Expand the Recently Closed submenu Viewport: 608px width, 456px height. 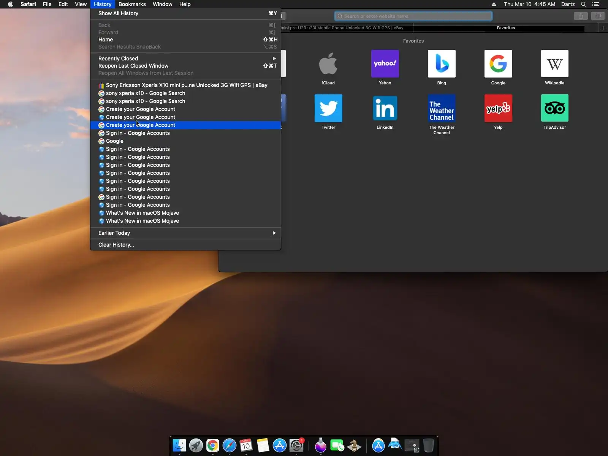pyautogui.click(x=185, y=59)
